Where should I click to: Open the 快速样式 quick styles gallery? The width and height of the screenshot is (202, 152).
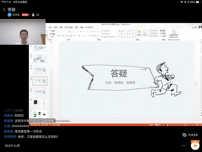(x=145, y=33)
